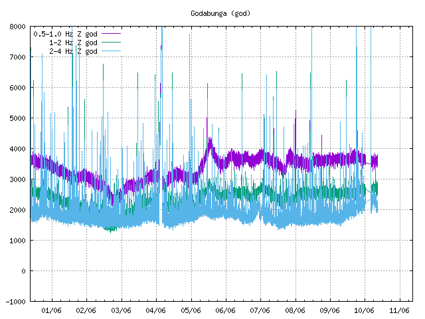Image resolution: width=425 pixels, height=319 pixels.
Task: Click the -1000 y-axis label
Action: pyautogui.click(x=16, y=302)
